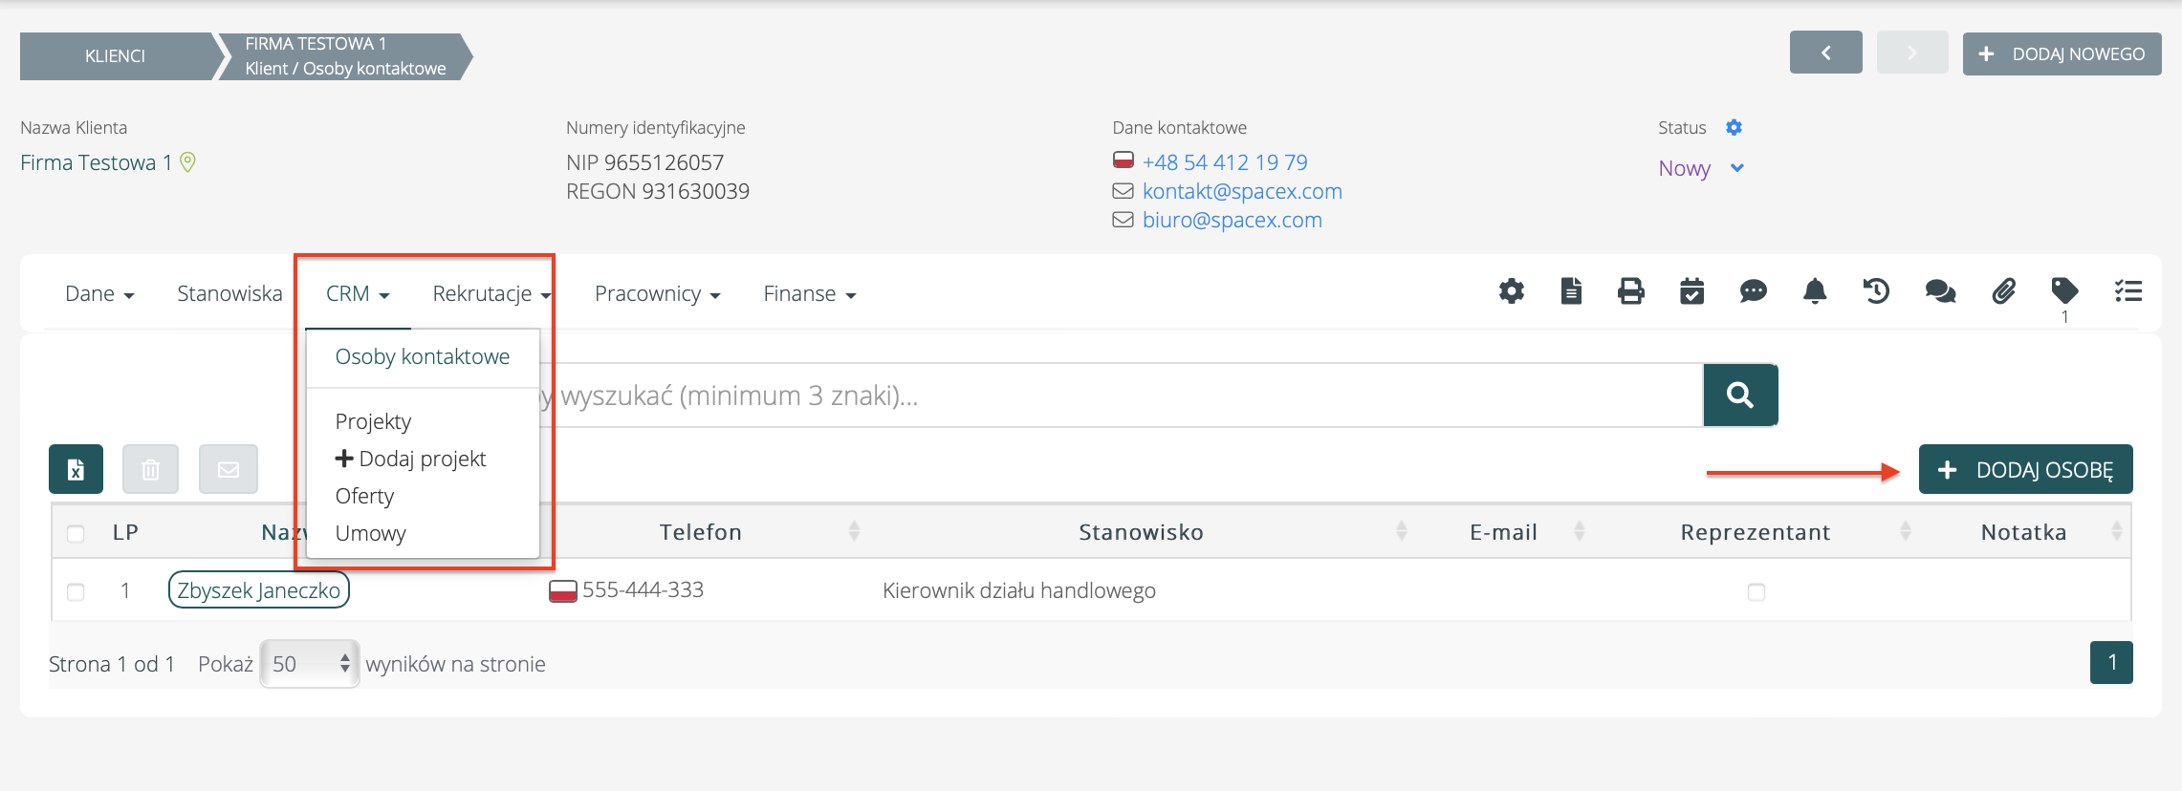Expand the Finanse dropdown menu
The width and height of the screenshot is (2182, 791).
click(809, 294)
